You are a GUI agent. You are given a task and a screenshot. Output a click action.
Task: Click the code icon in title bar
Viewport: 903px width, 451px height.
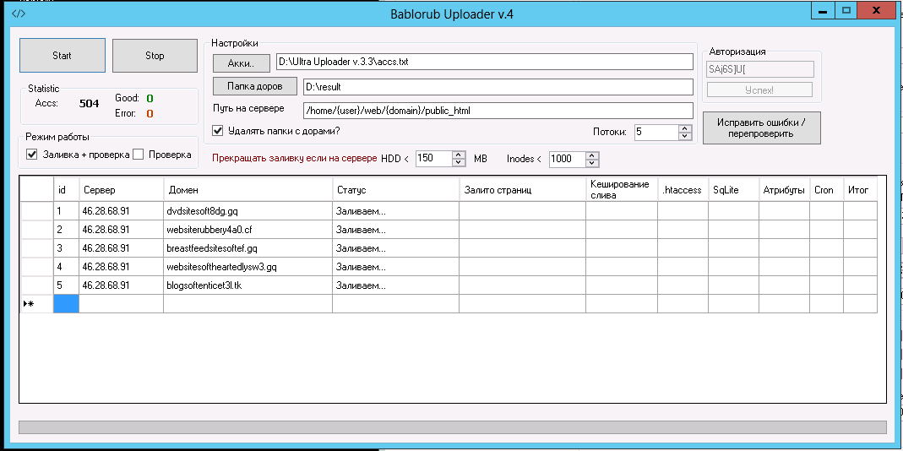(18, 14)
